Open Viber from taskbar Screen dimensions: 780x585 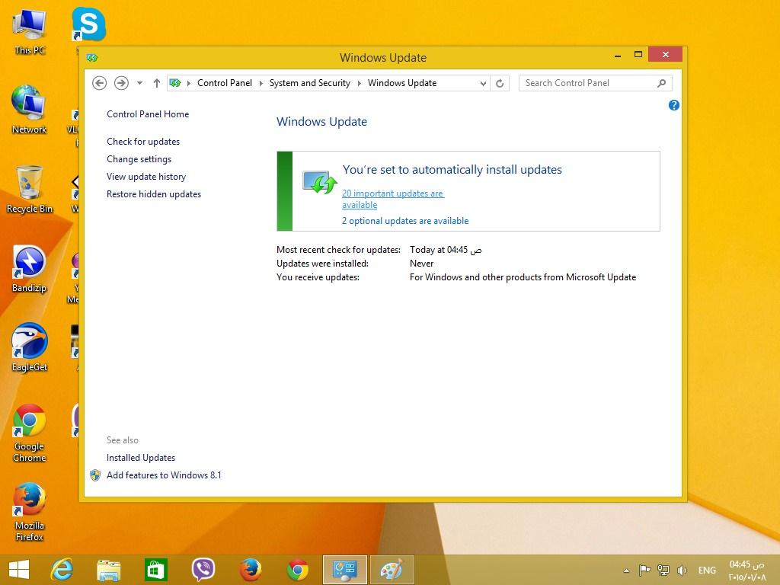pos(203,570)
